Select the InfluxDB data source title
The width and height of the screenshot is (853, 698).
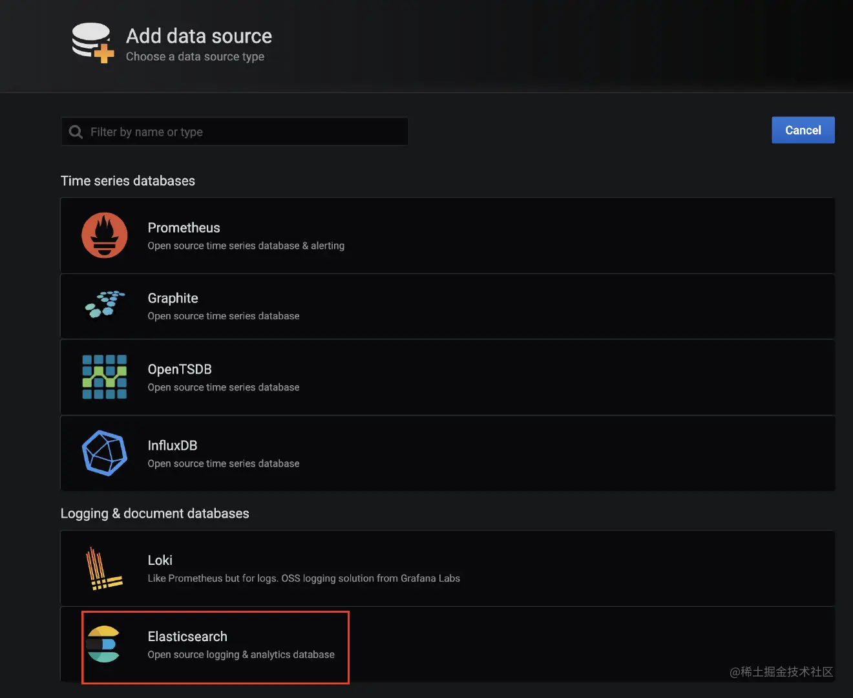click(173, 445)
